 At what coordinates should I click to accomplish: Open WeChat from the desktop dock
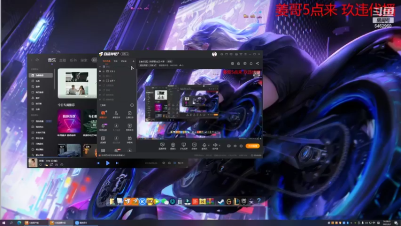click(x=165, y=202)
